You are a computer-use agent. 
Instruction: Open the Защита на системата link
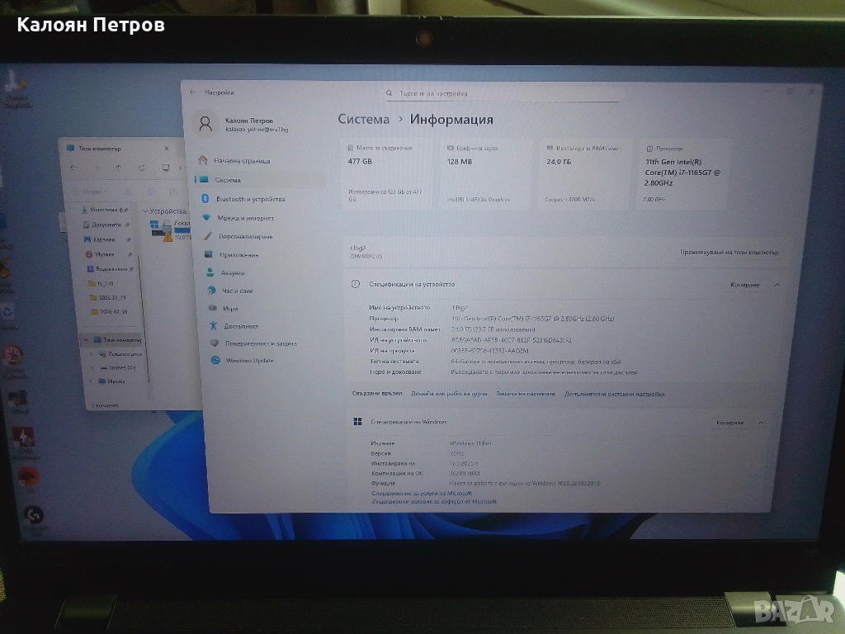tap(525, 394)
